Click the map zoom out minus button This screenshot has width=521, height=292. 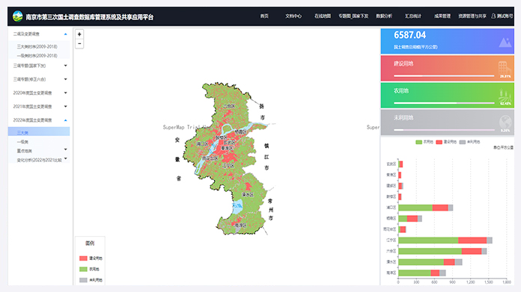click(x=79, y=44)
